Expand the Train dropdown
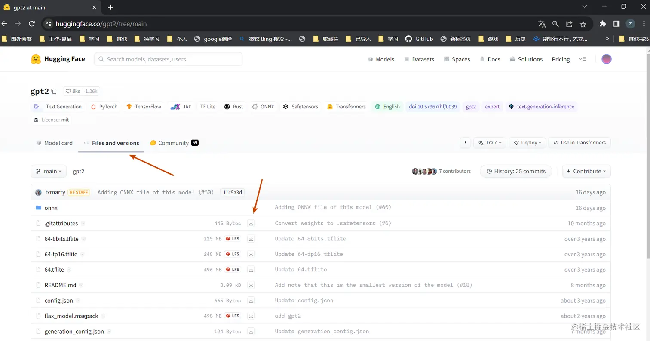 click(490, 143)
